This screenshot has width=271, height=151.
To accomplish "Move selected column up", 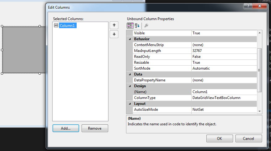I will [114, 25].
